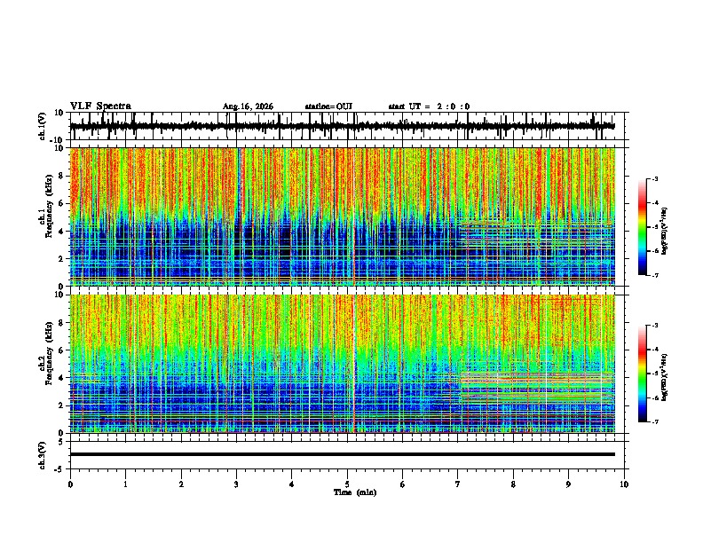Screen dimensions: 703x543
Task: Click the "-7" label on ch.2 colorbar
Action: click(x=655, y=422)
